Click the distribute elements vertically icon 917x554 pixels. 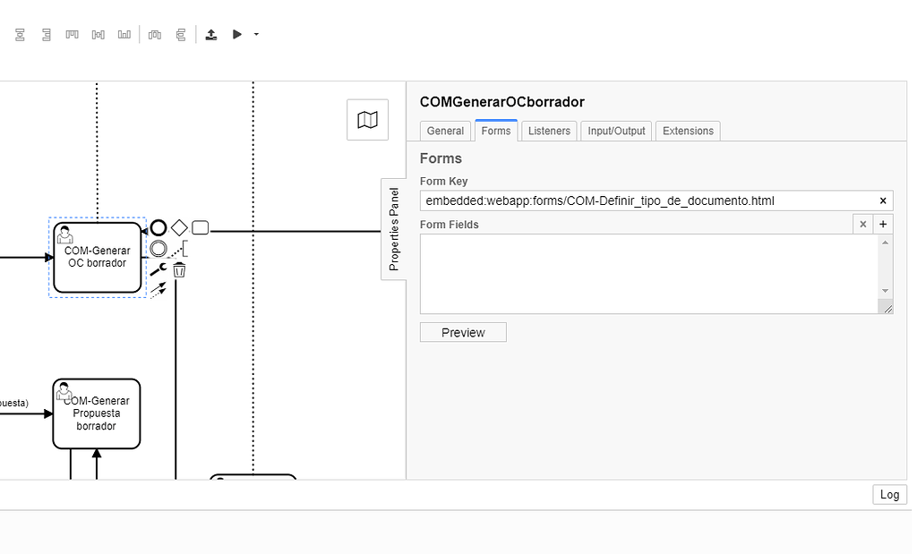[178, 34]
